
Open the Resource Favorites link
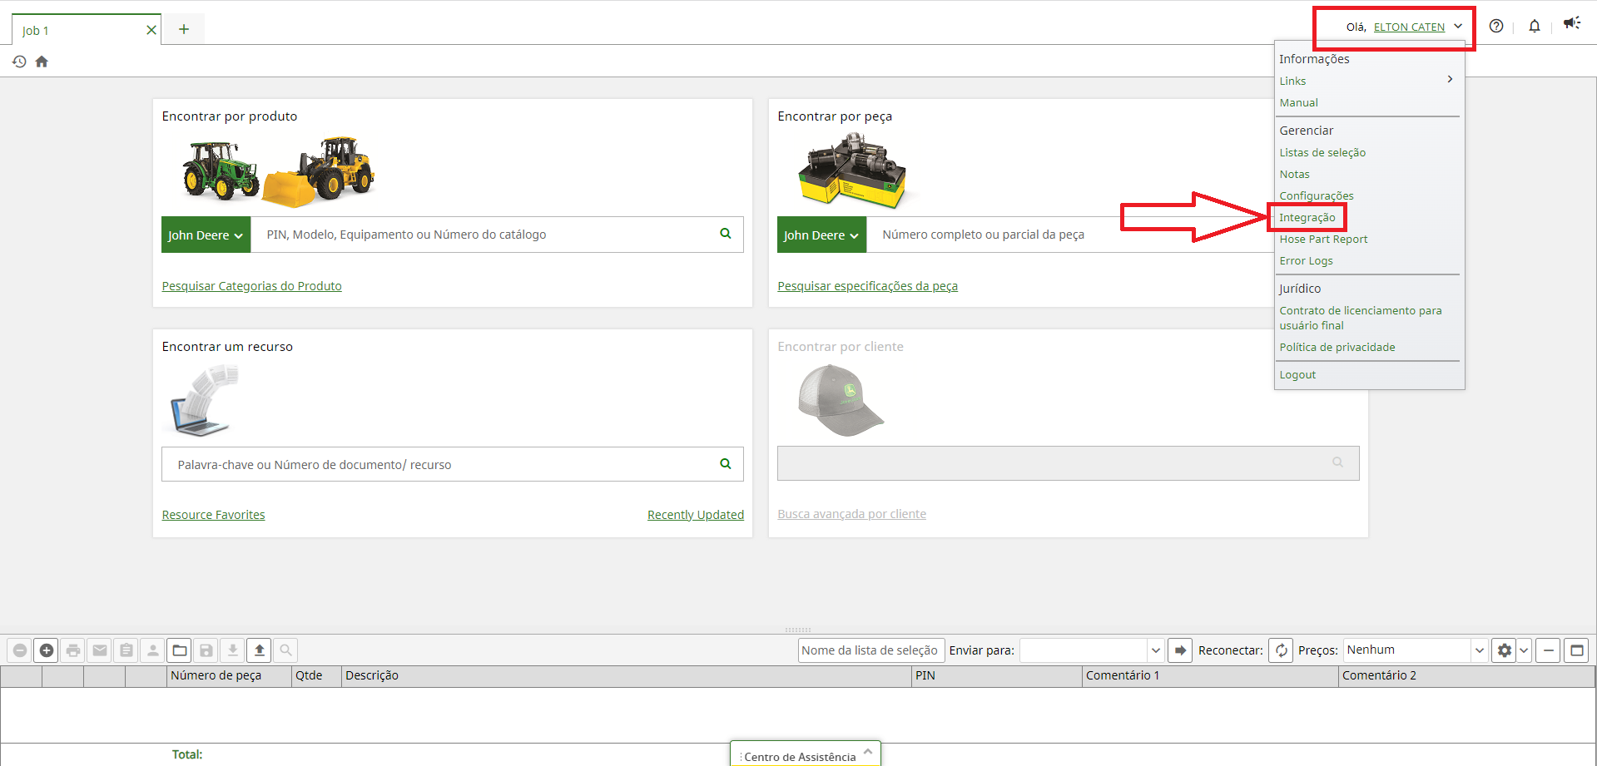pos(213,514)
